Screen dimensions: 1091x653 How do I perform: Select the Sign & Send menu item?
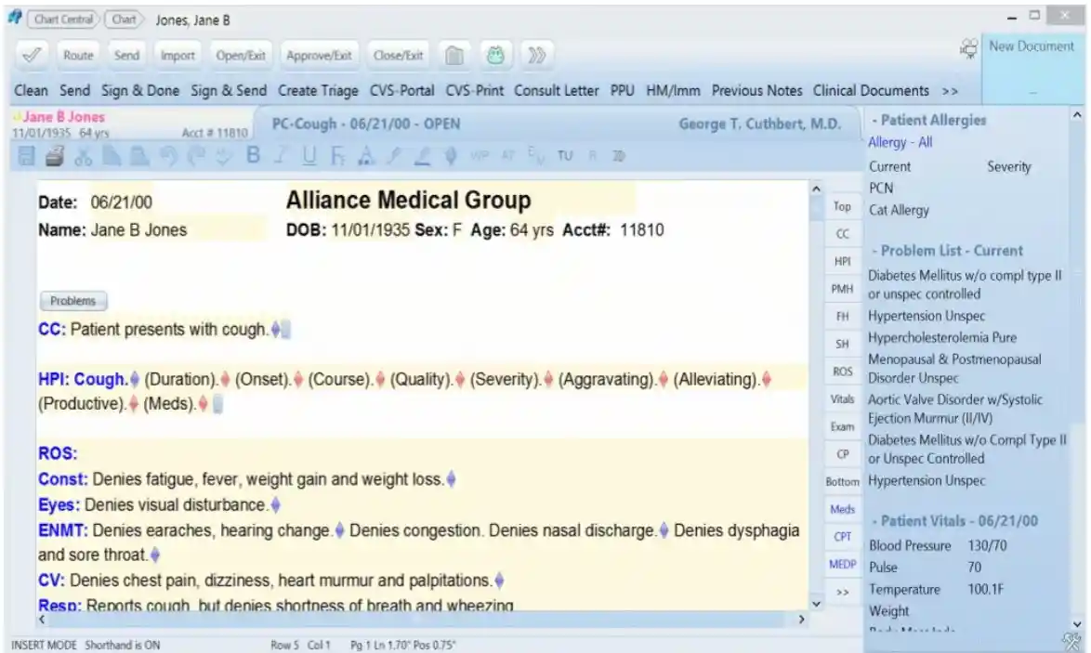pyautogui.click(x=230, y=91)
